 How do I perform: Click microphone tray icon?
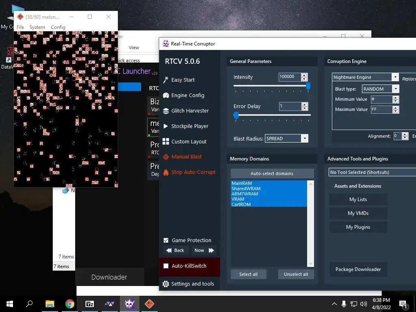pyautogui.click(x=344, y=304)
